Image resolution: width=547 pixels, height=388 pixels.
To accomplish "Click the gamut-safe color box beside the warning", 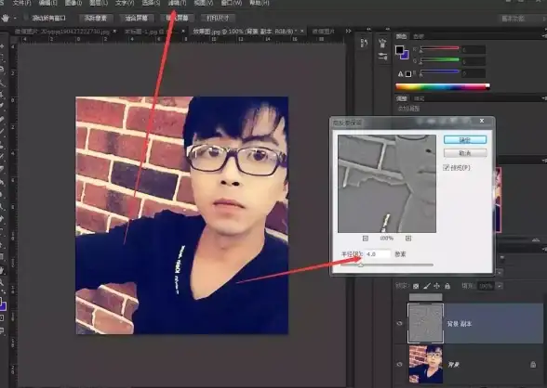I will pyautogui.click(x=407, y=73).
